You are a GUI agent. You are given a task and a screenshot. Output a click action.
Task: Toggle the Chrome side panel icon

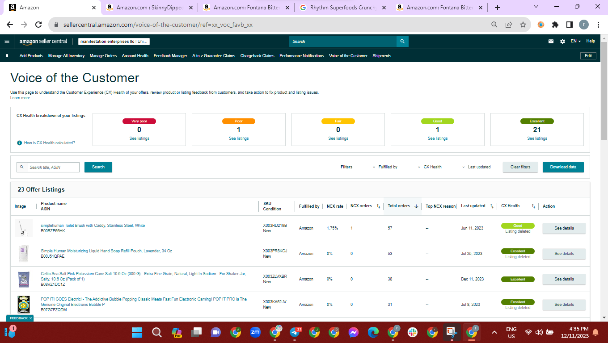pos(570,25)
